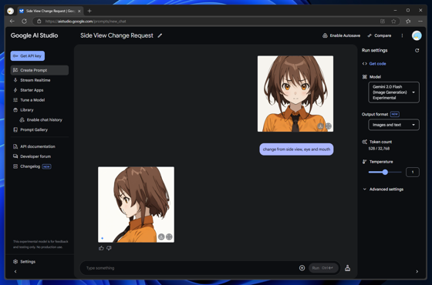Click the site info lock icon
The image size is (432, 285).
pyautogui.click(x=39, y=22)
